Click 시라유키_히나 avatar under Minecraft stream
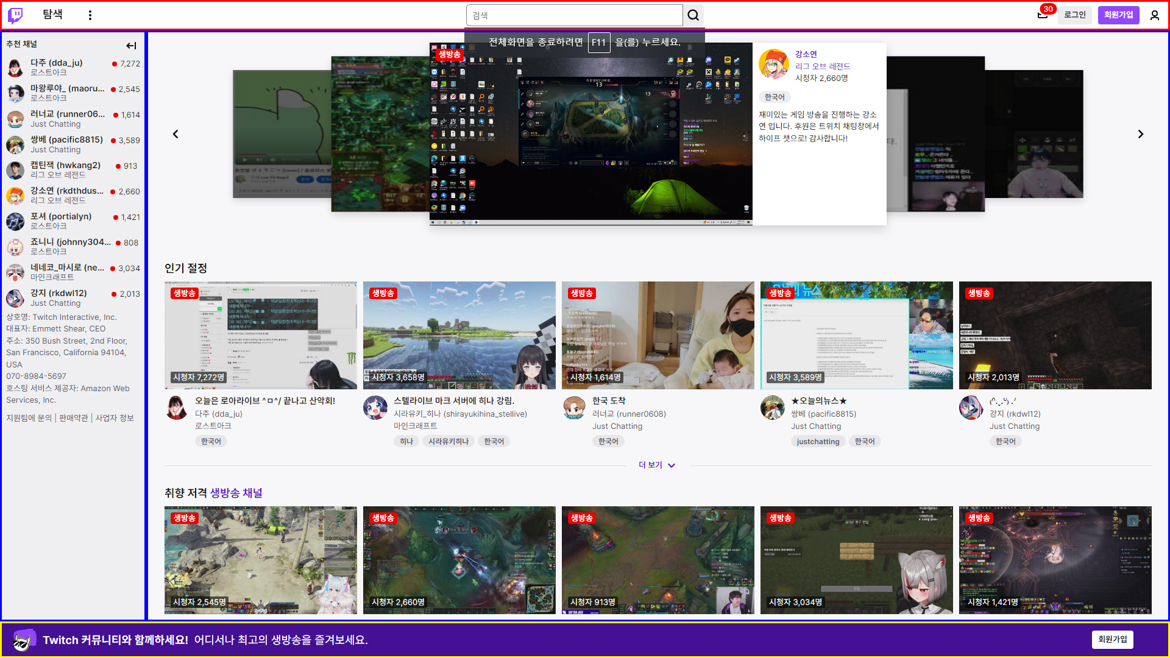 coord(375,408)
